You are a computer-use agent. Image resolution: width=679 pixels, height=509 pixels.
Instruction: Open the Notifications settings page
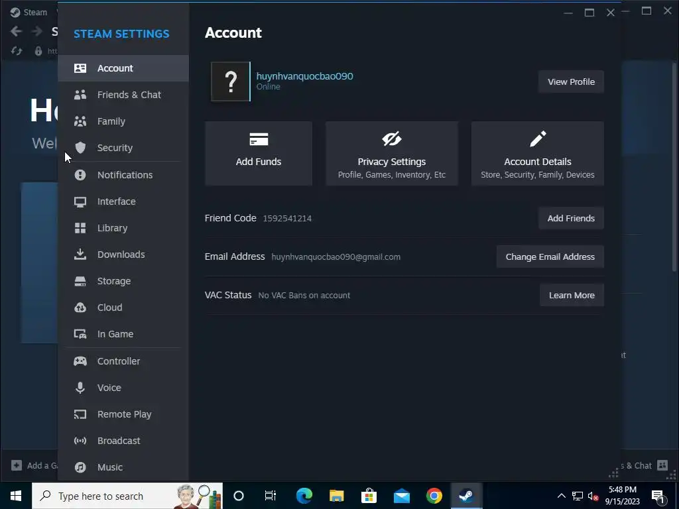coord(123,175)
